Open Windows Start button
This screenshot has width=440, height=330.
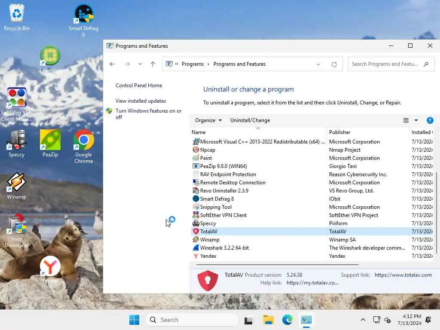[x=134, y=320]
